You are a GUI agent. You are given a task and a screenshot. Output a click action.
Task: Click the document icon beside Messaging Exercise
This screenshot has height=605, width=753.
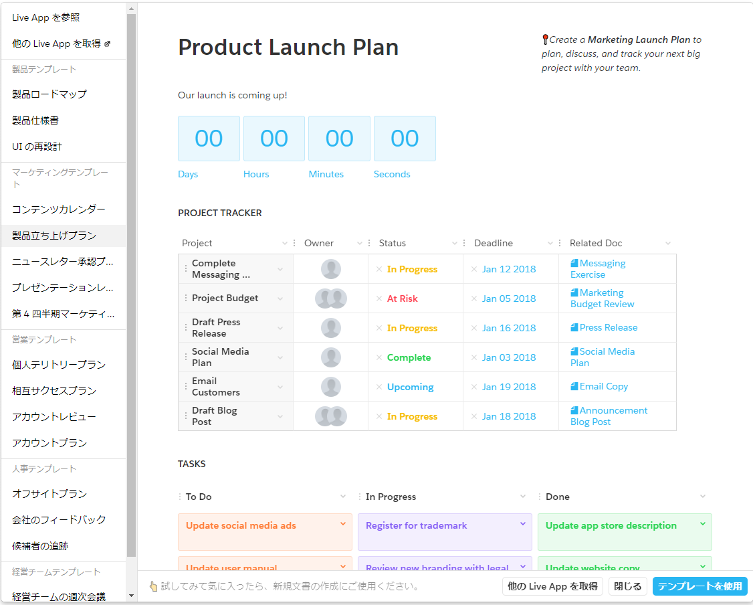[x=574, y=264]
